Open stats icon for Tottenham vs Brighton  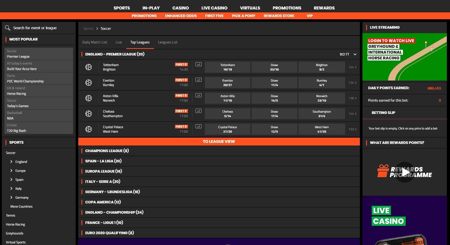point(199,64)
